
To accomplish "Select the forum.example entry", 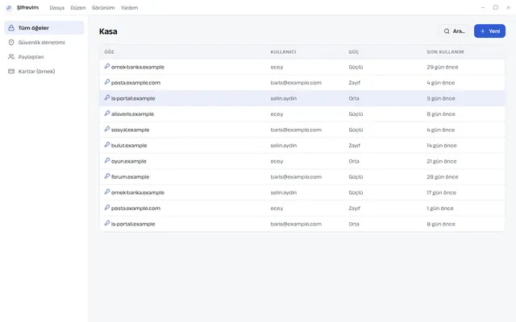I will point(302,177).
